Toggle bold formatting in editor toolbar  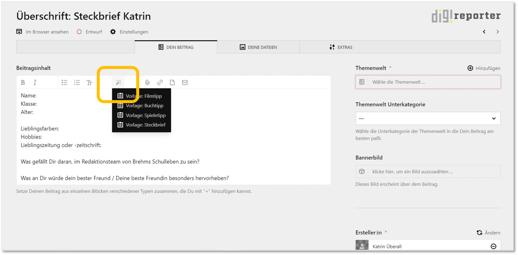point(23,83)
